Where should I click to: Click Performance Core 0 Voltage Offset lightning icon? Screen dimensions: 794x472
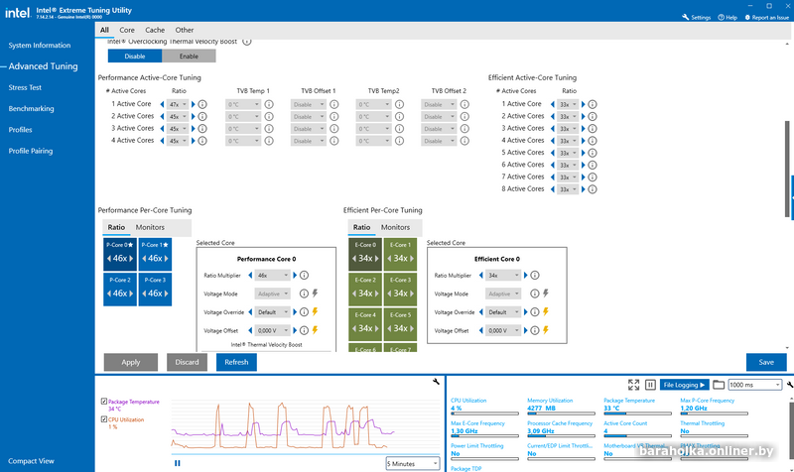click(x=315, y=330)
